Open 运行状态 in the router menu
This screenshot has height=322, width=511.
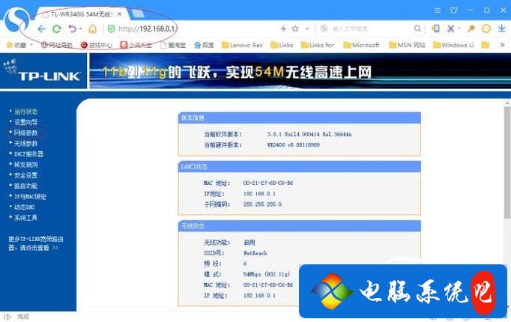click(x=25, y=112)
